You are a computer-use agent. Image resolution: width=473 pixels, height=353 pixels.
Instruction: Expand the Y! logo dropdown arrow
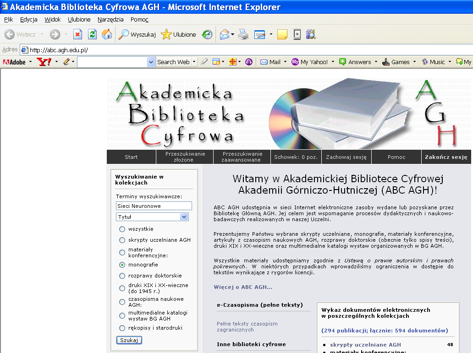pyautogui.click(x=56, y=62)
